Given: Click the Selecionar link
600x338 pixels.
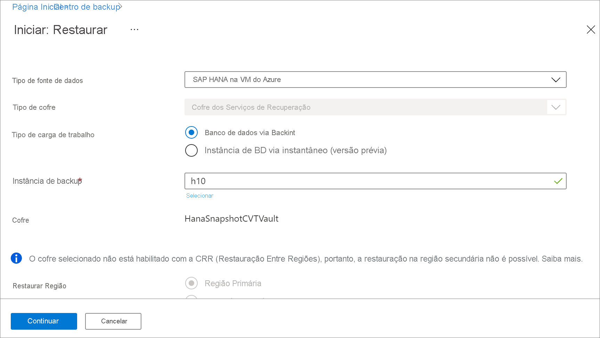Looking at the screenshot, I should [199, 196].
